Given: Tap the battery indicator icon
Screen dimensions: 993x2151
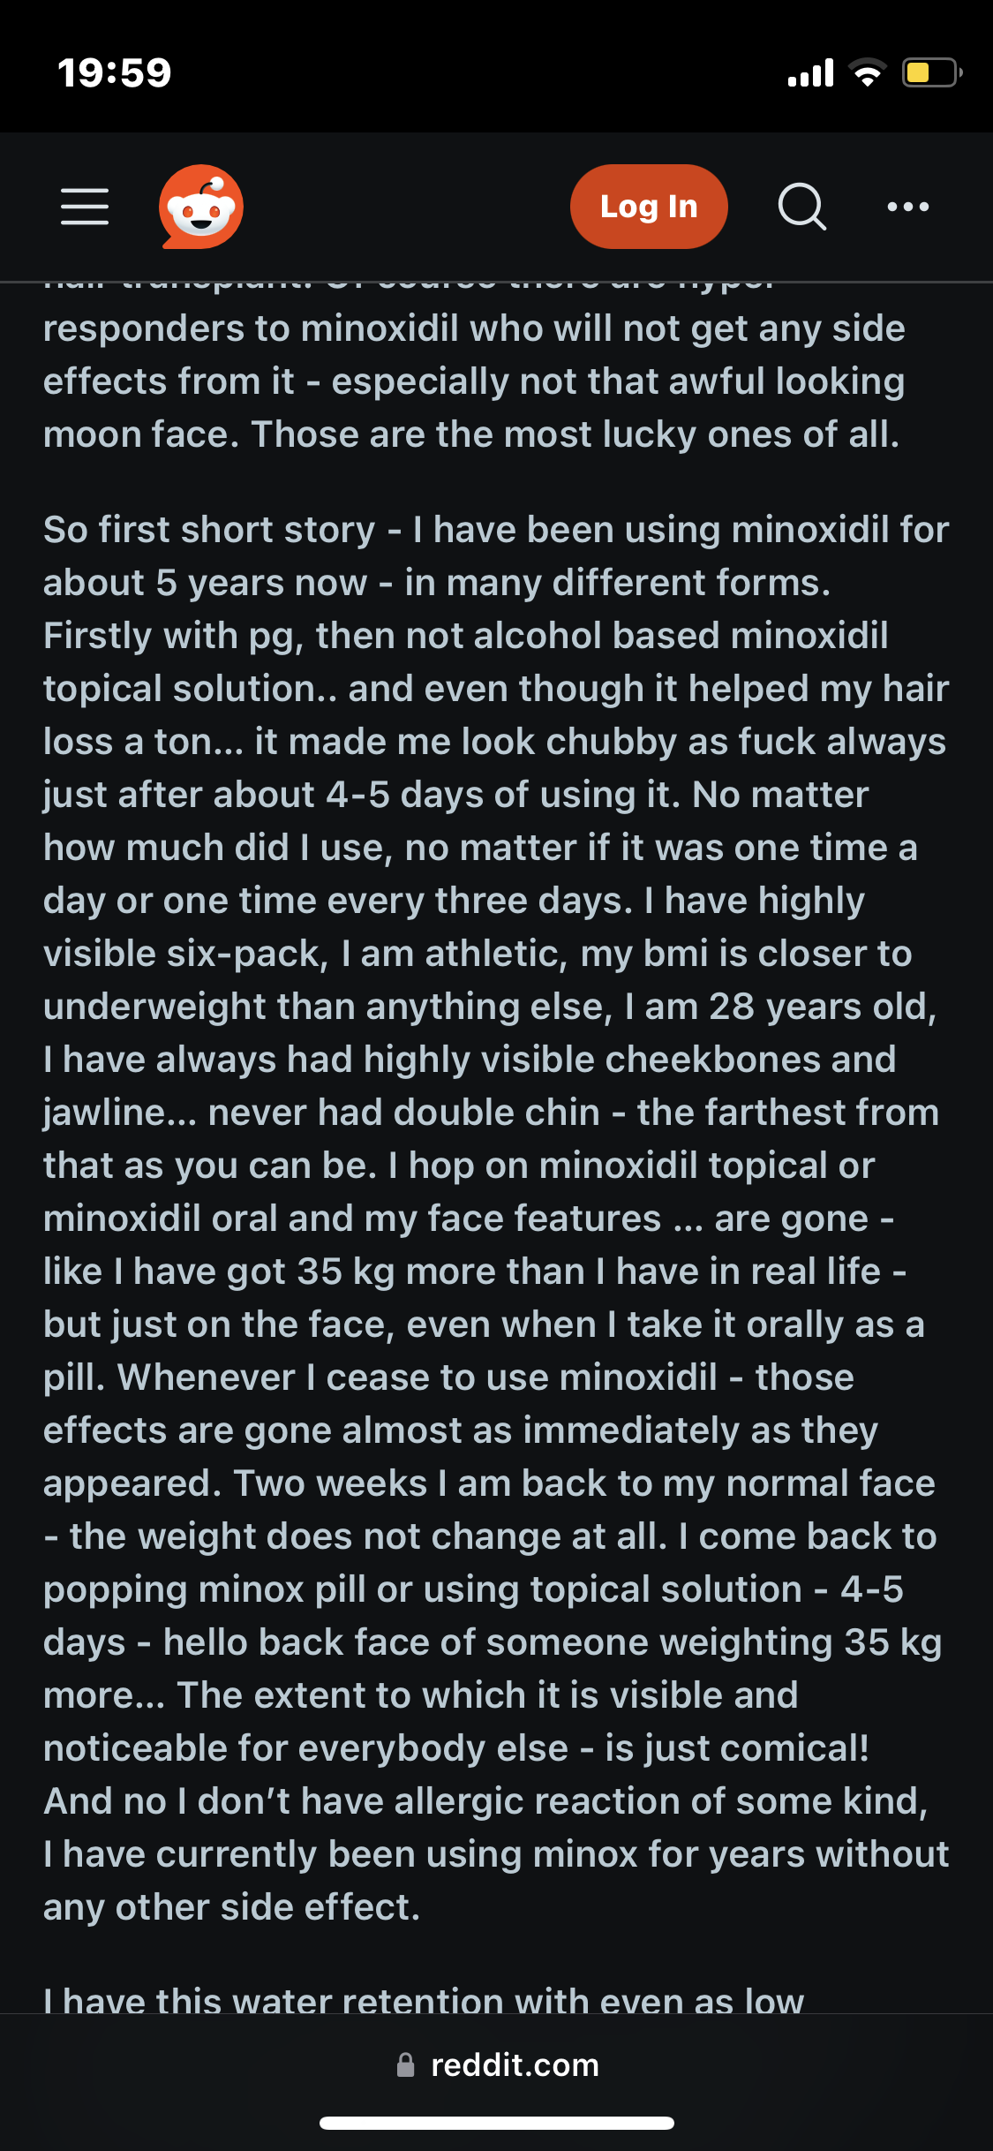Looking at the screenshot, I should (930, 72).
